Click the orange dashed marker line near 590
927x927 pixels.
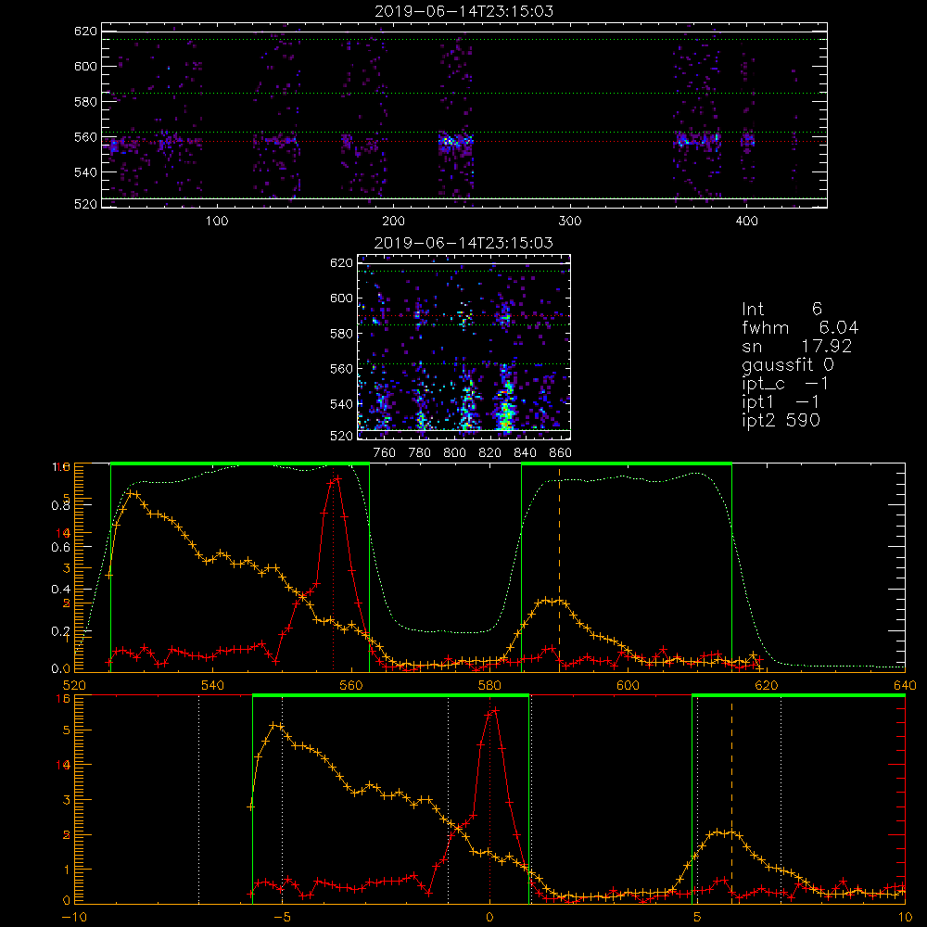point(559,567)
